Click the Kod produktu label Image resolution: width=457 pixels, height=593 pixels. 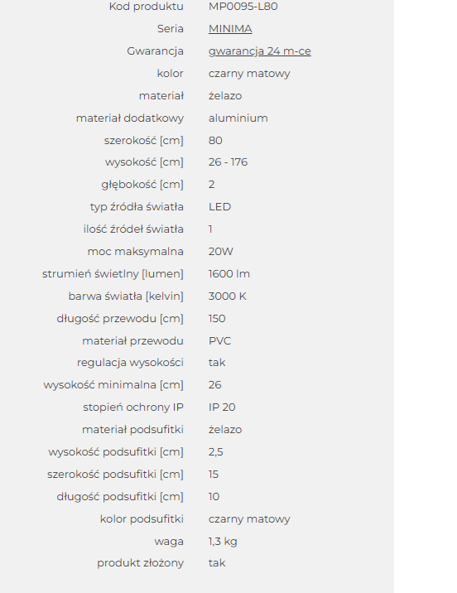[x=147, y=7]
